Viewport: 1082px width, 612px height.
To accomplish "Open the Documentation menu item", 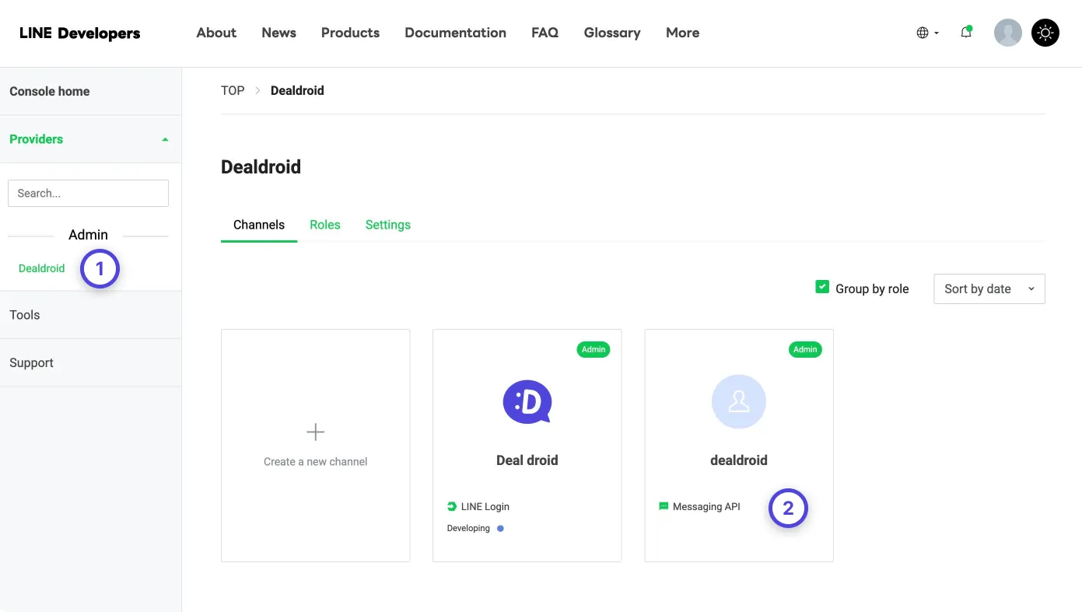I will [x=455, y=33].
